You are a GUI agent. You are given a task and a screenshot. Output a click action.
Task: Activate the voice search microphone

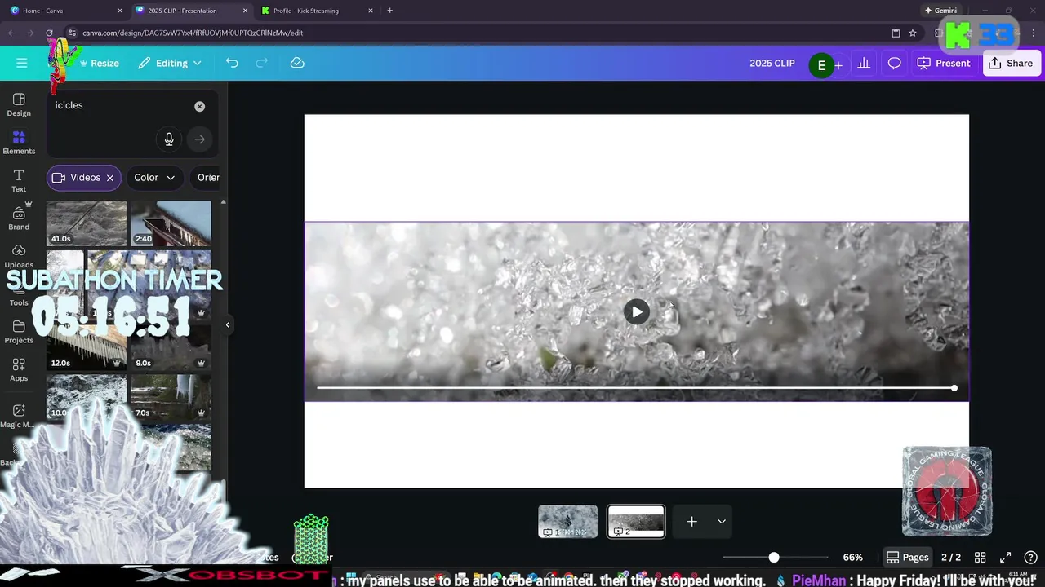(x=169, y=139)
